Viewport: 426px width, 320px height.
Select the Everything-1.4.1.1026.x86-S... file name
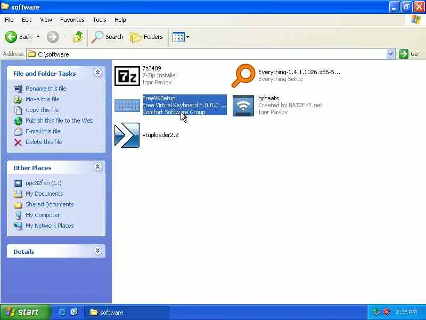tap(299, 72)
